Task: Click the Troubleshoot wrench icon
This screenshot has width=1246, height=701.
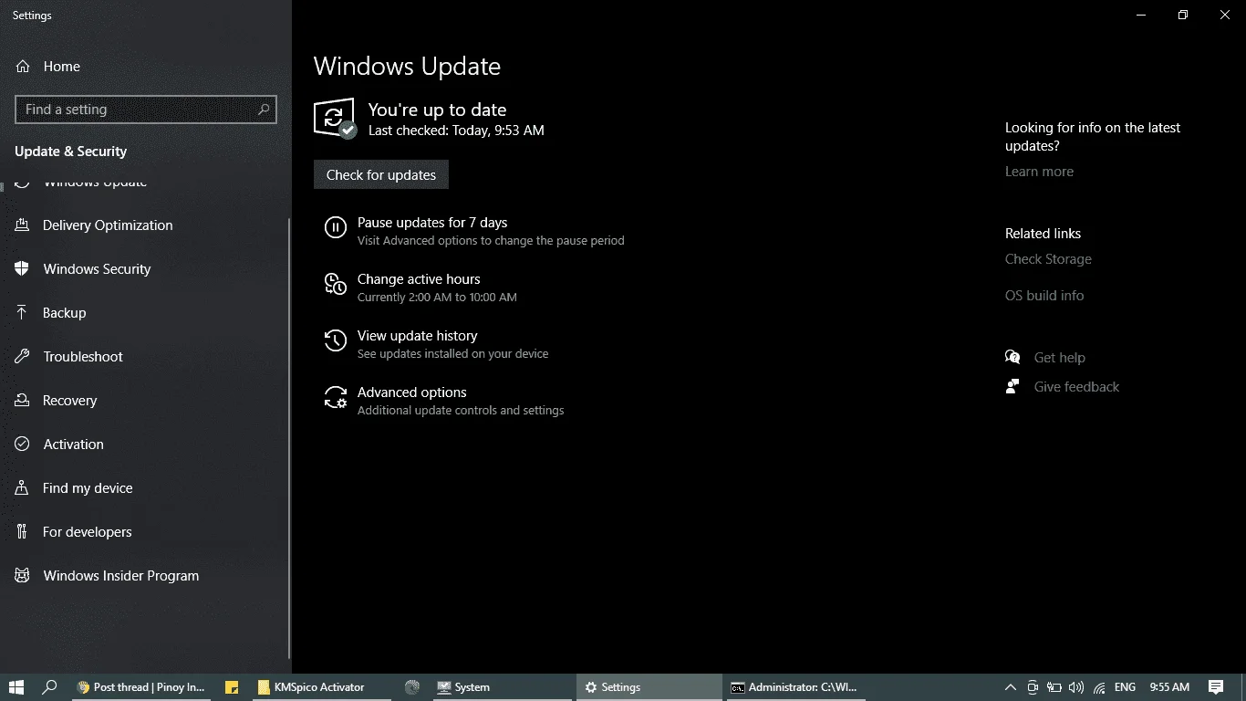Action: pyautogui.click(x=23, y=357)
